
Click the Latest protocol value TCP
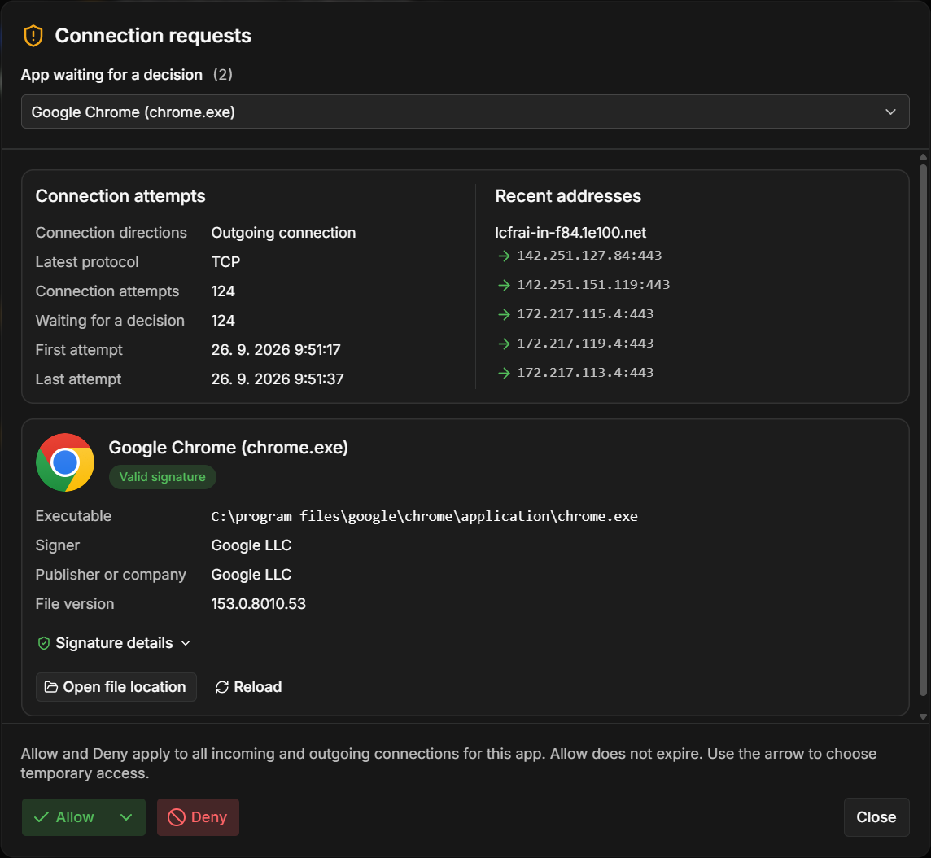click(225, 262)
